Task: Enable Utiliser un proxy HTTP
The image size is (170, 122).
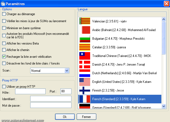Action: click(4, 87)
